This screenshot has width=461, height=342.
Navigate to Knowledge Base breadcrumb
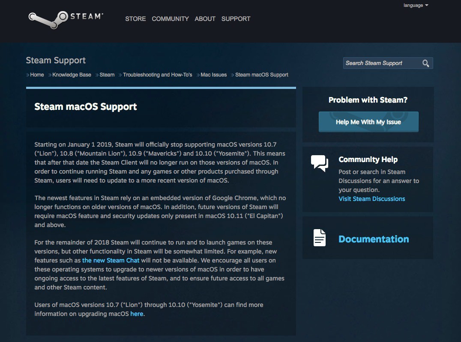pos(72,75)
